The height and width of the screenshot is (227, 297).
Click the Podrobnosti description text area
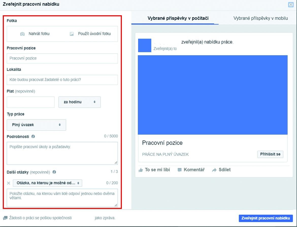(x=62, y=153)
